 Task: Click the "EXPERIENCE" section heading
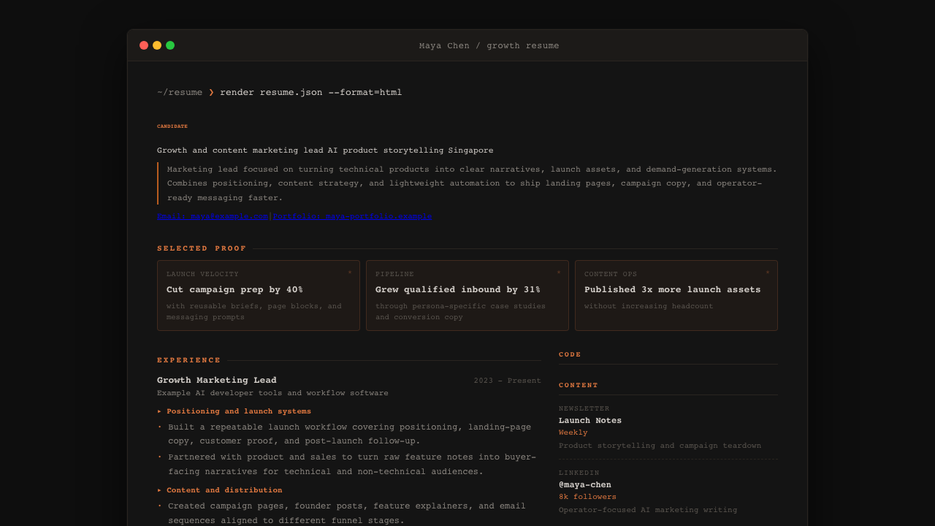pyautogui.click(x=189, y=360)
